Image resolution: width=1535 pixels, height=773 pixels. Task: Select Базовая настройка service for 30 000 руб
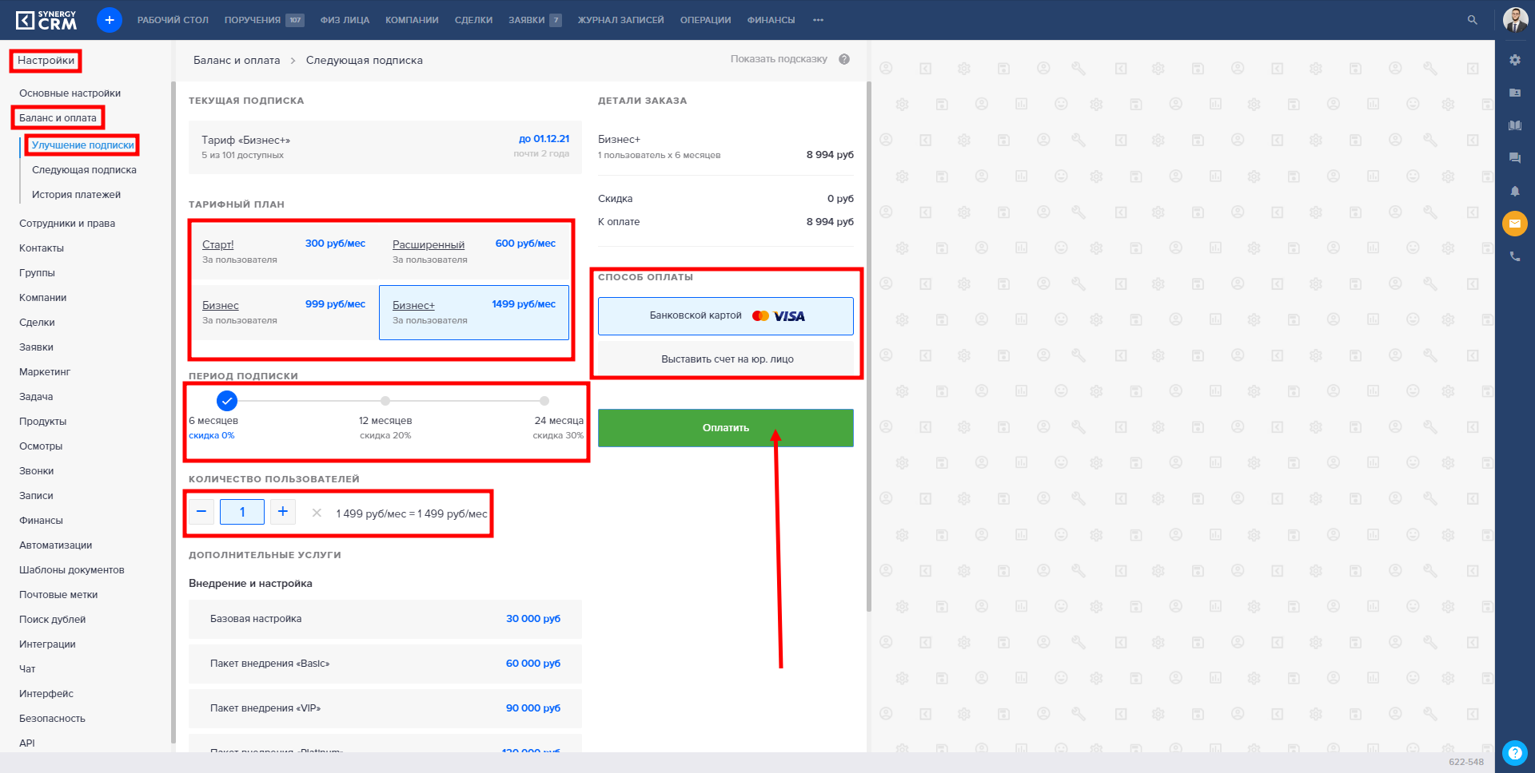tap(385, 619)
